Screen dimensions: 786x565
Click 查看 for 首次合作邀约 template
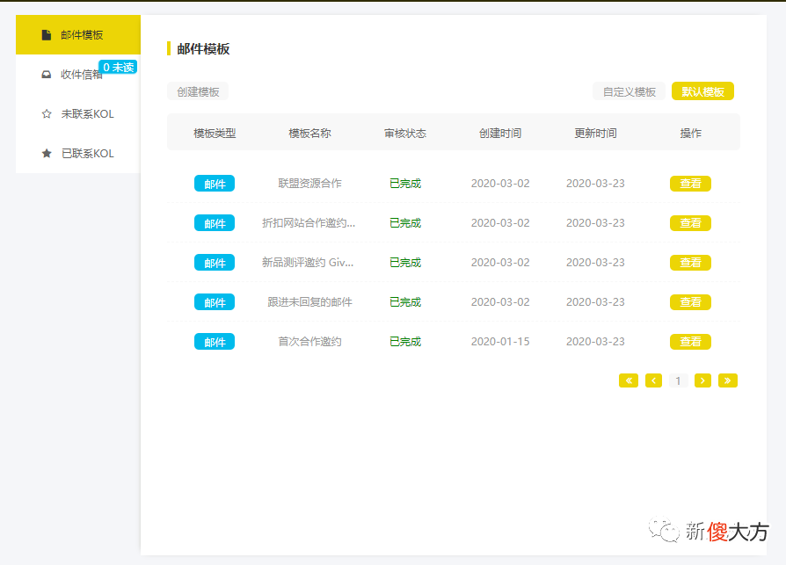click(690, 342)
